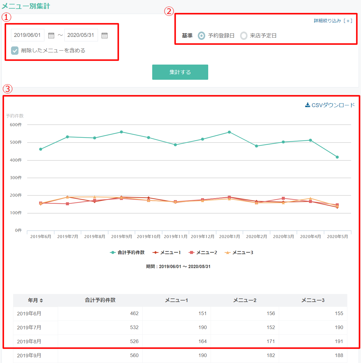The image size is (361, 363).
Task: Uncheck 削除したメニューを含める checkbox
Action: 15,51
